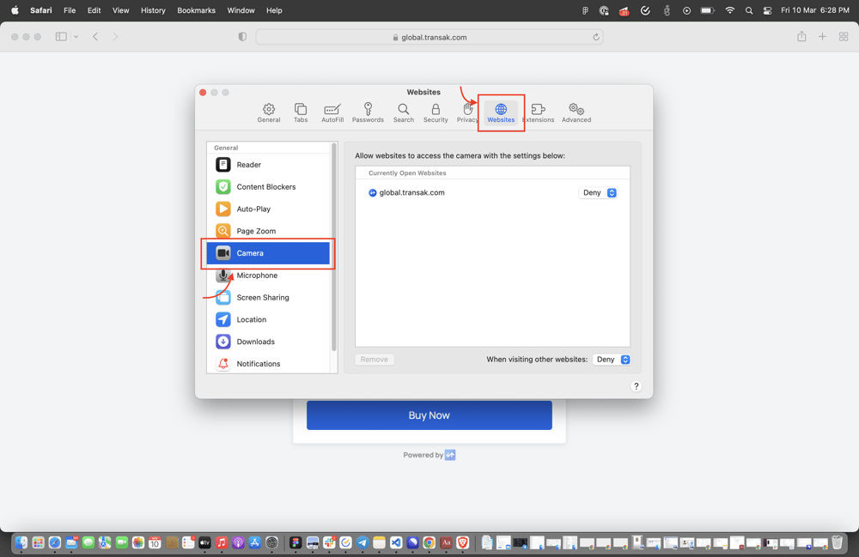Open the global.transak.com camera permission dropdown
The height and width of the screenshot is (557, 859).
598,193
